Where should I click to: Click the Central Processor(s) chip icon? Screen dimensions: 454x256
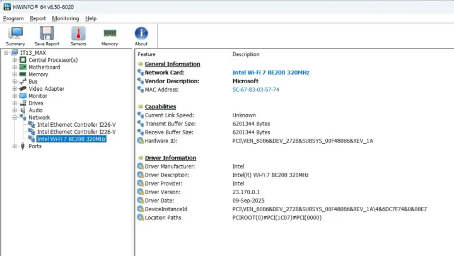[23, 60]
